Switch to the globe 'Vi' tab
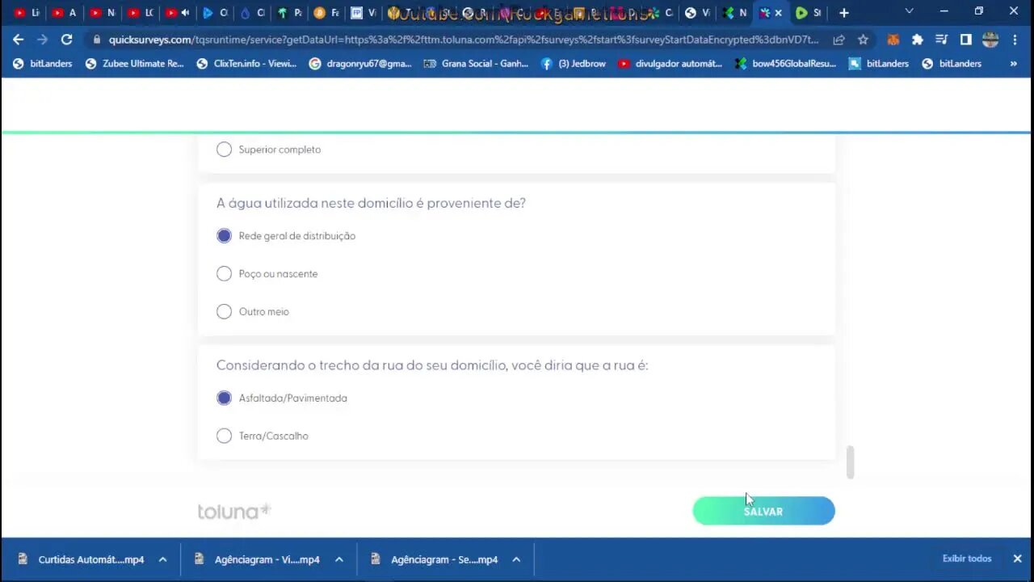Screen dimensions: 1034x582 point(697,13)
